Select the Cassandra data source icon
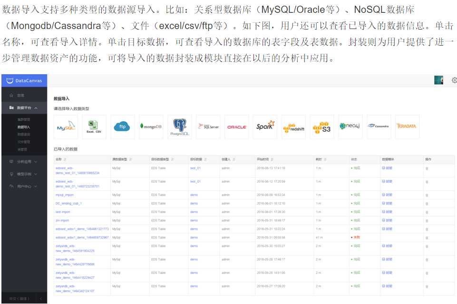This screenshot has height=304, width=457. (x=379, y=127)
